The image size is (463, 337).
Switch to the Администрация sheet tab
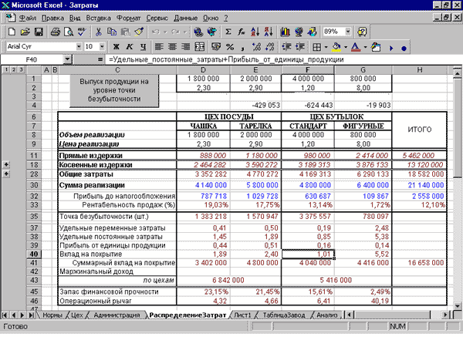click(x=117, y=315)
